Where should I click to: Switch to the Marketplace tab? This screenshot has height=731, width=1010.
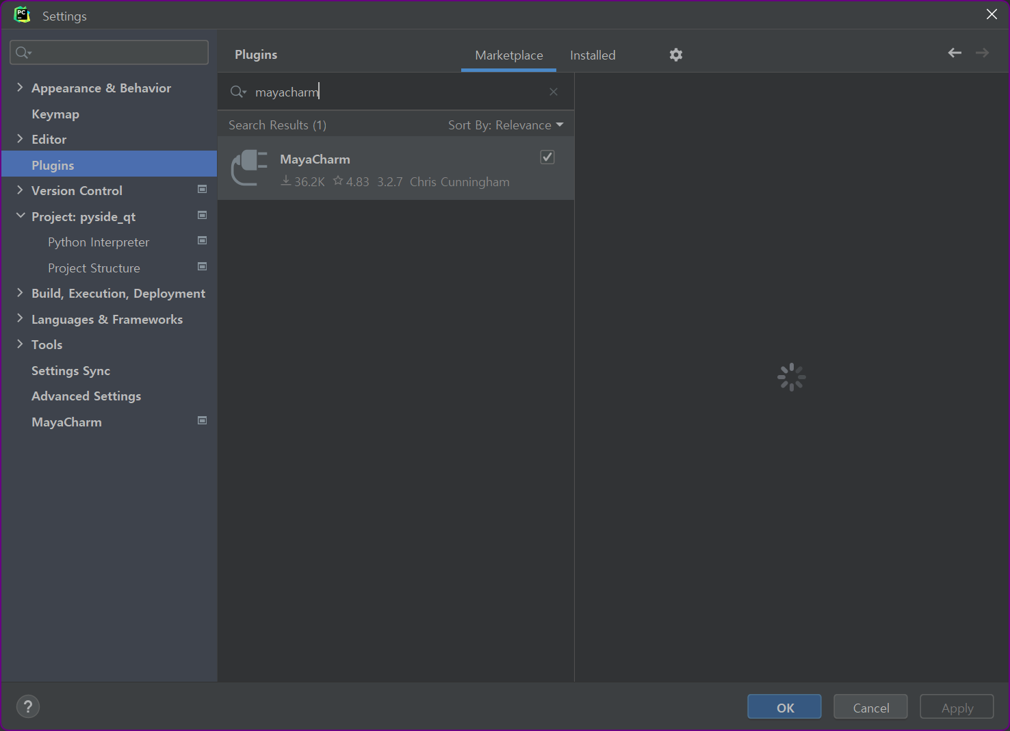point(509,55)
